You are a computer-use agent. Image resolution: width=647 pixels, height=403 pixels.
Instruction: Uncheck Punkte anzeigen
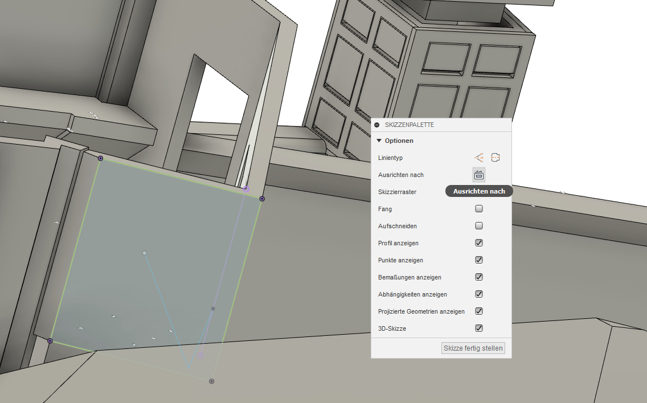pos(478,260)
